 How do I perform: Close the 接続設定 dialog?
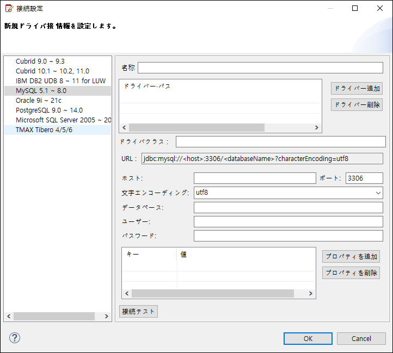click(380, 8)
